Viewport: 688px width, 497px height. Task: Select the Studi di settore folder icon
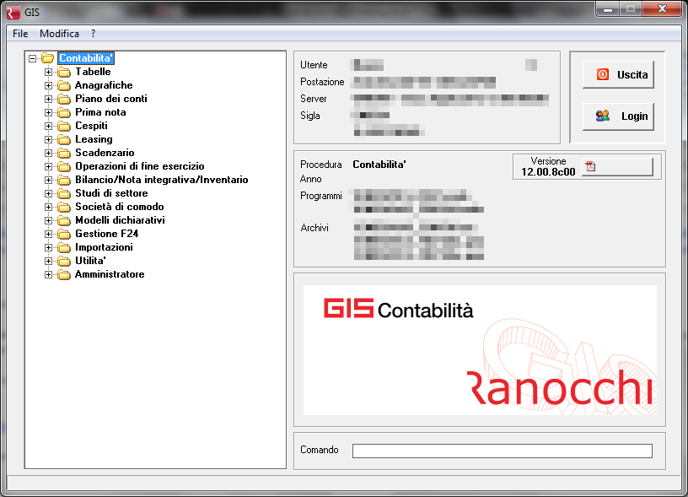tap(64, 193)
